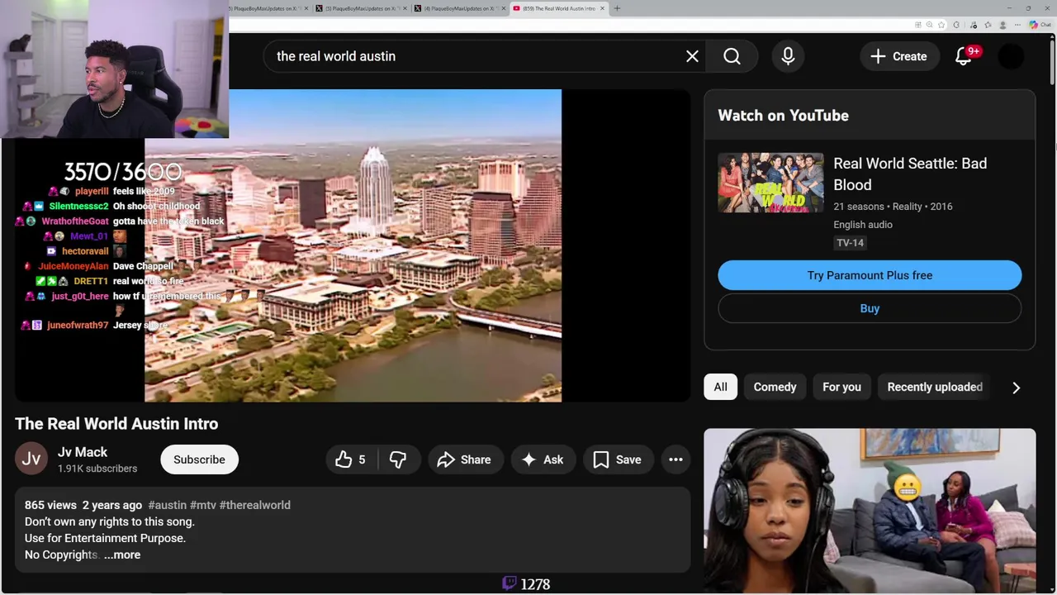Open the Jv Mack channel name link
1057x595 pixels.
point(83,452)
